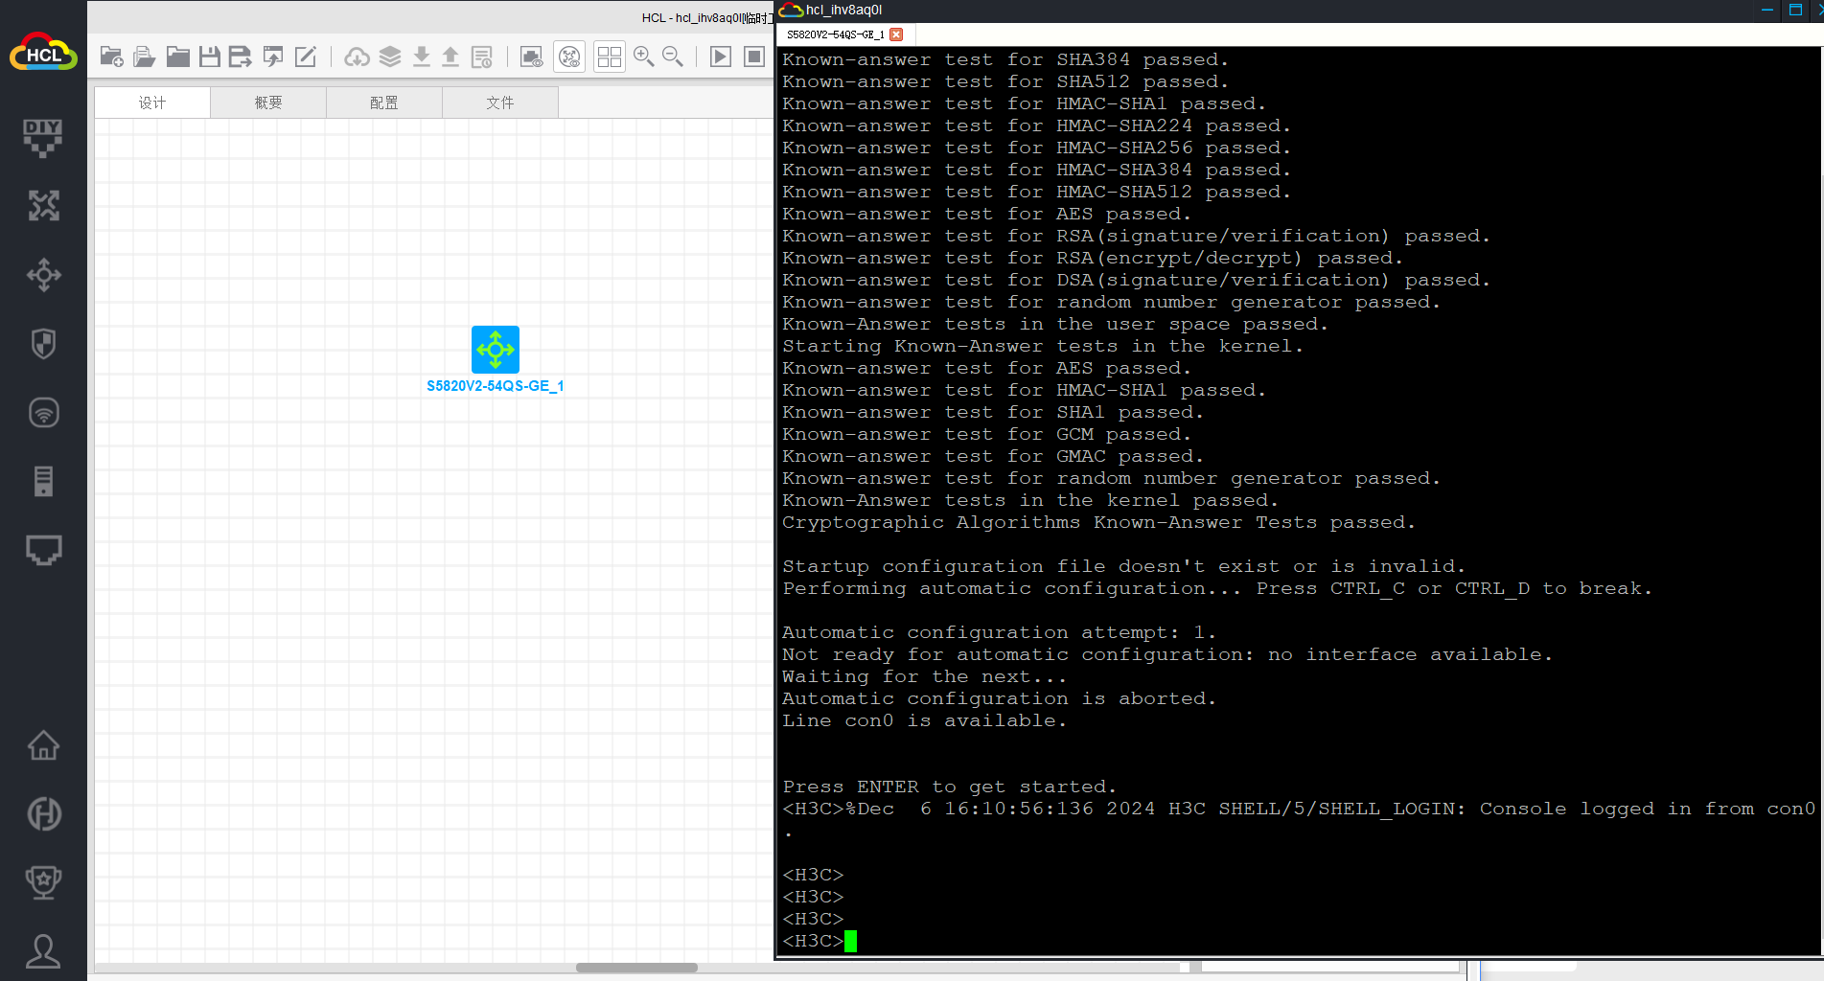Viewport: 1824px width, 981px height.
Task: Open the cable connection tool
Action: pos(43,551)
